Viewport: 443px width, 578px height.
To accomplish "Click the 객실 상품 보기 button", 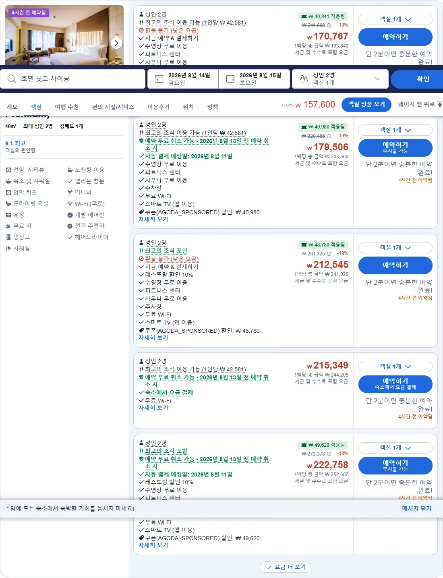I will coord(366,104).
